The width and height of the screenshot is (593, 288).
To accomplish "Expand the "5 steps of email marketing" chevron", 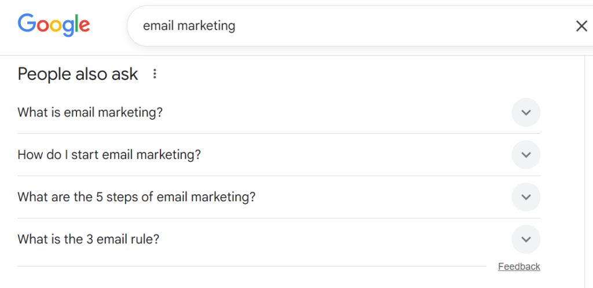I will coord(526,197).
